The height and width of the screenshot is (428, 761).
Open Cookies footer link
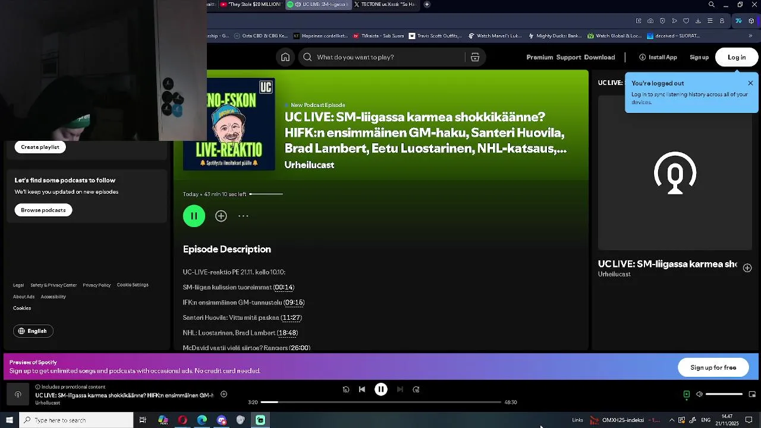[22, 308]
